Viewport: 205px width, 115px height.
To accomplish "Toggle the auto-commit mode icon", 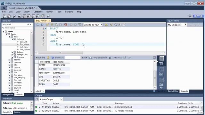I will point(79,25).
